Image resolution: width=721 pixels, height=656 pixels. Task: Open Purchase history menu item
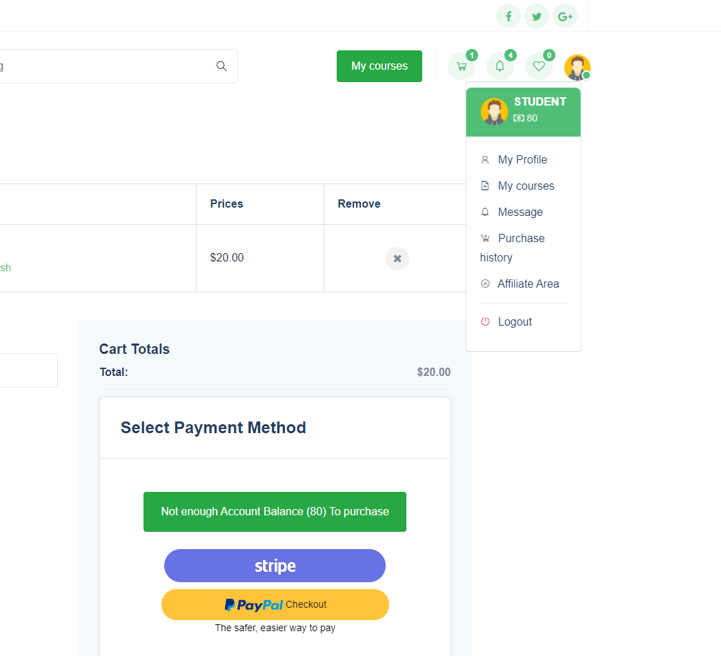click(x=521, y=239)
